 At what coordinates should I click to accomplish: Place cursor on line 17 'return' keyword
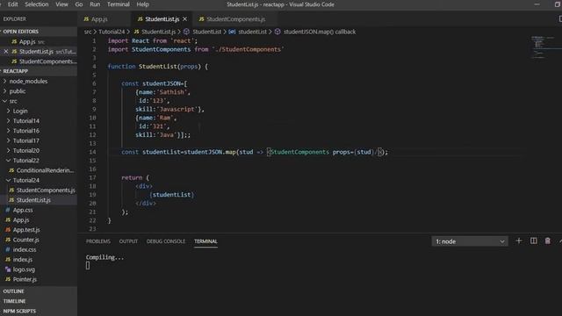coord(132,177)
